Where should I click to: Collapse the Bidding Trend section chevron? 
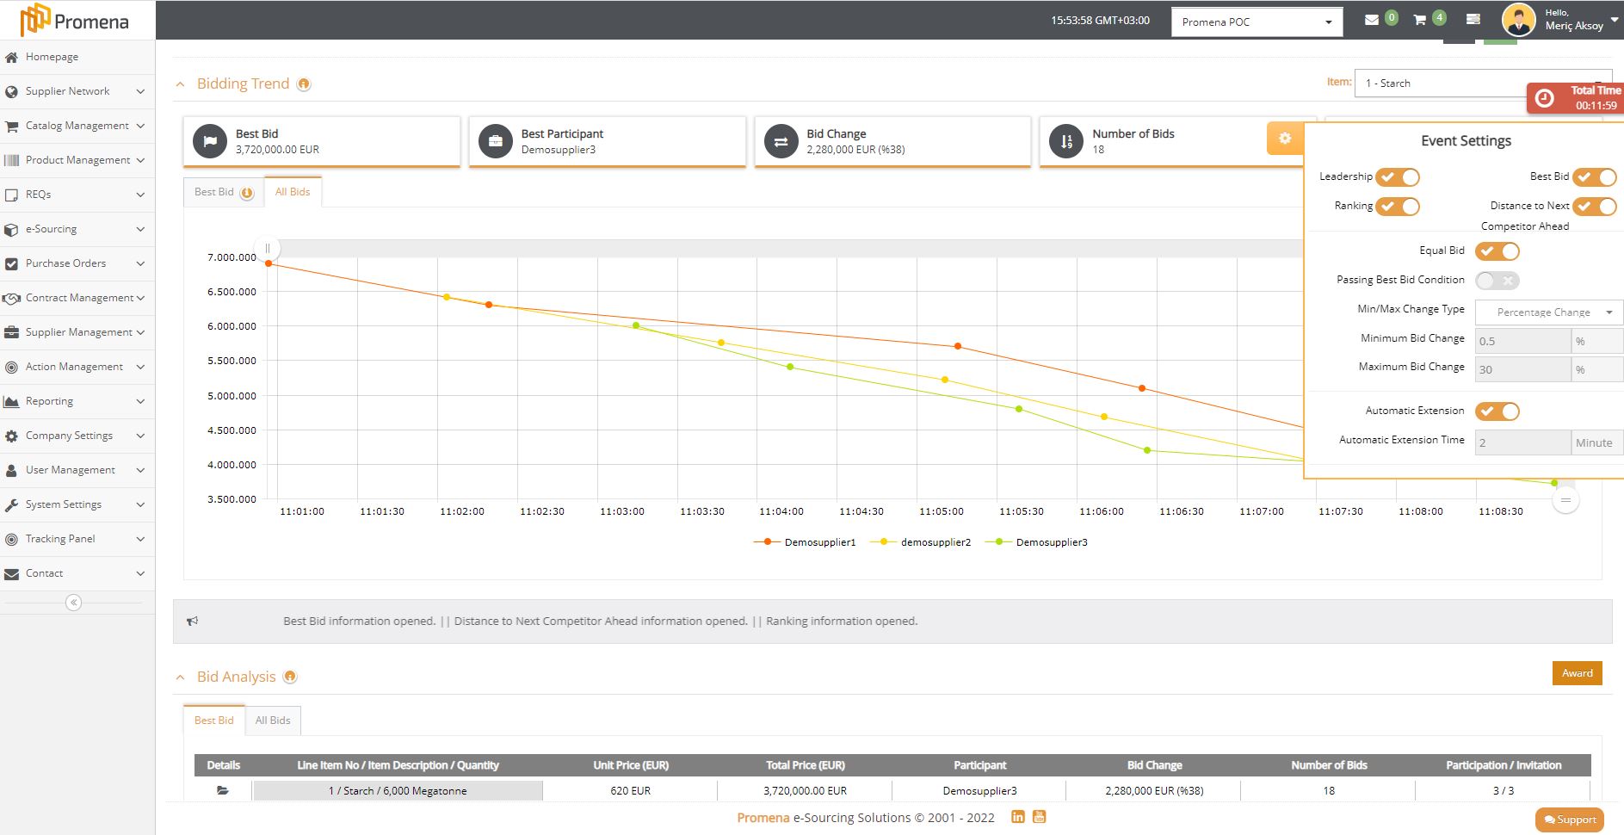(180, 84)
